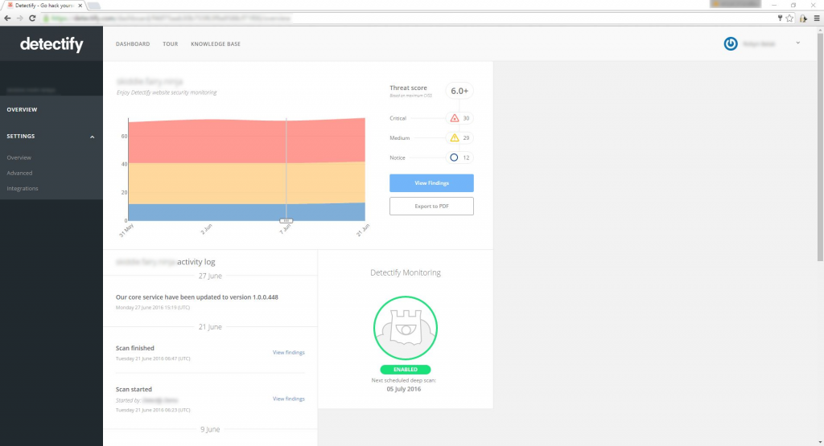Viewport: 824px width, 446px height.
Task: Click the 6.0+ threat score badge
Action: click(459, 91)
